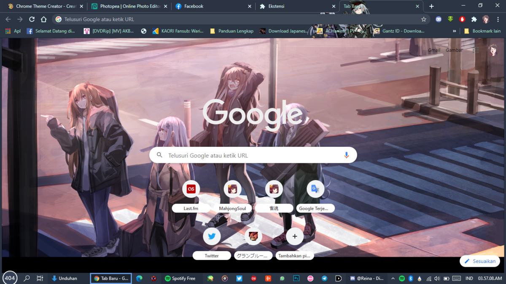
Task: Open the globe bookmark icon
Action: tap(144, 31)
